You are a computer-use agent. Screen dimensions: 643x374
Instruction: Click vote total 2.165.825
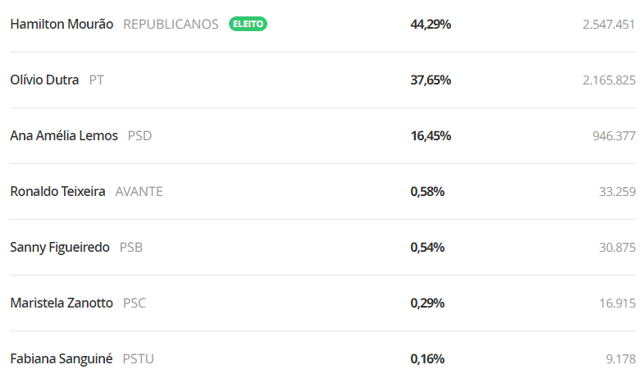coord(609,80)
